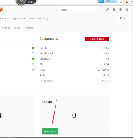Click the GitLab version 8.9.5
Viewport: 133px width, 138px height.
coord(106,48)
